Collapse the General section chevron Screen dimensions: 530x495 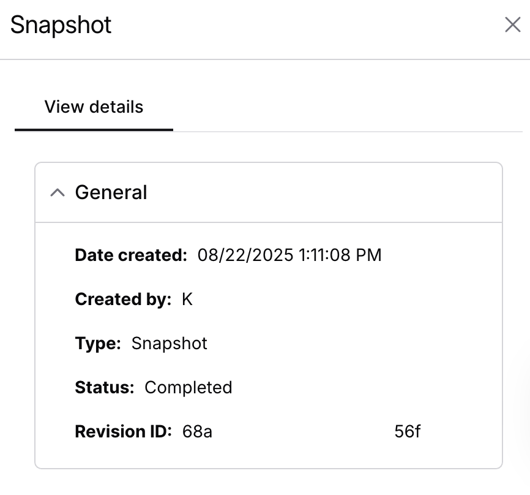pos(57,193)
